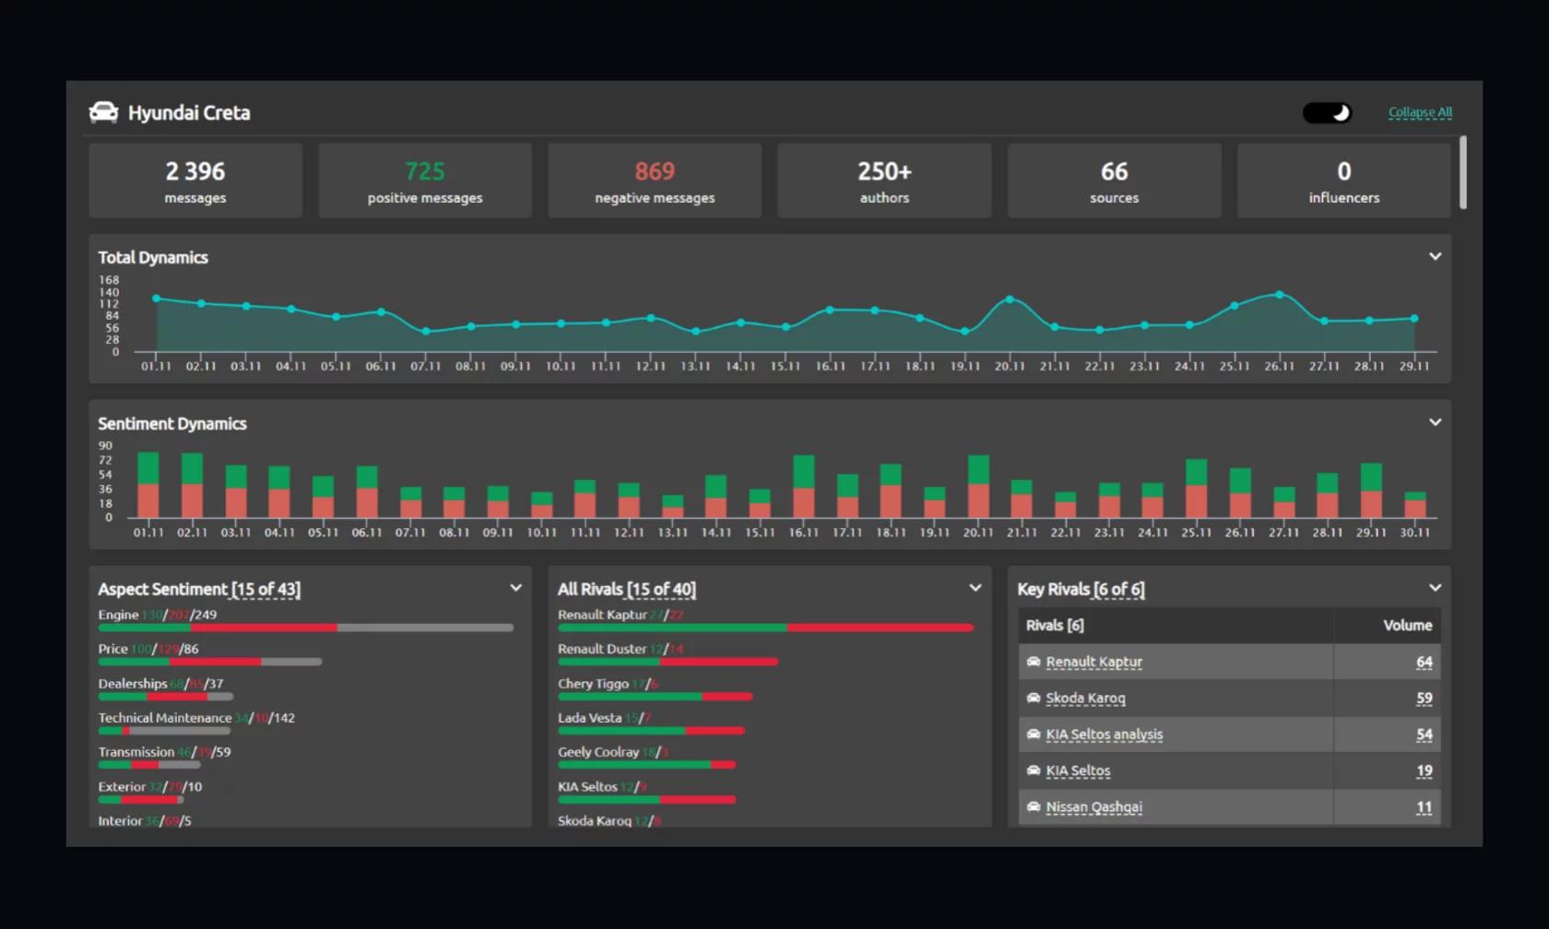Click the Lada Vesta rival entry
Screen dimensions: 1549x929
[605, 718]
